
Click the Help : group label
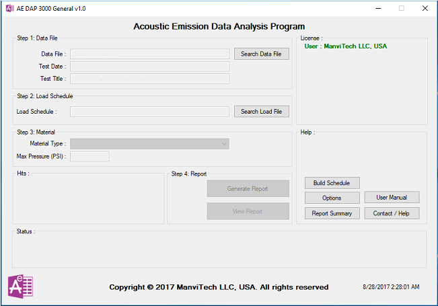[307, 132]
